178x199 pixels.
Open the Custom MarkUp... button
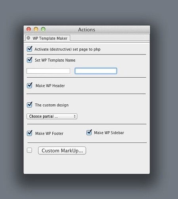[62, 150]
